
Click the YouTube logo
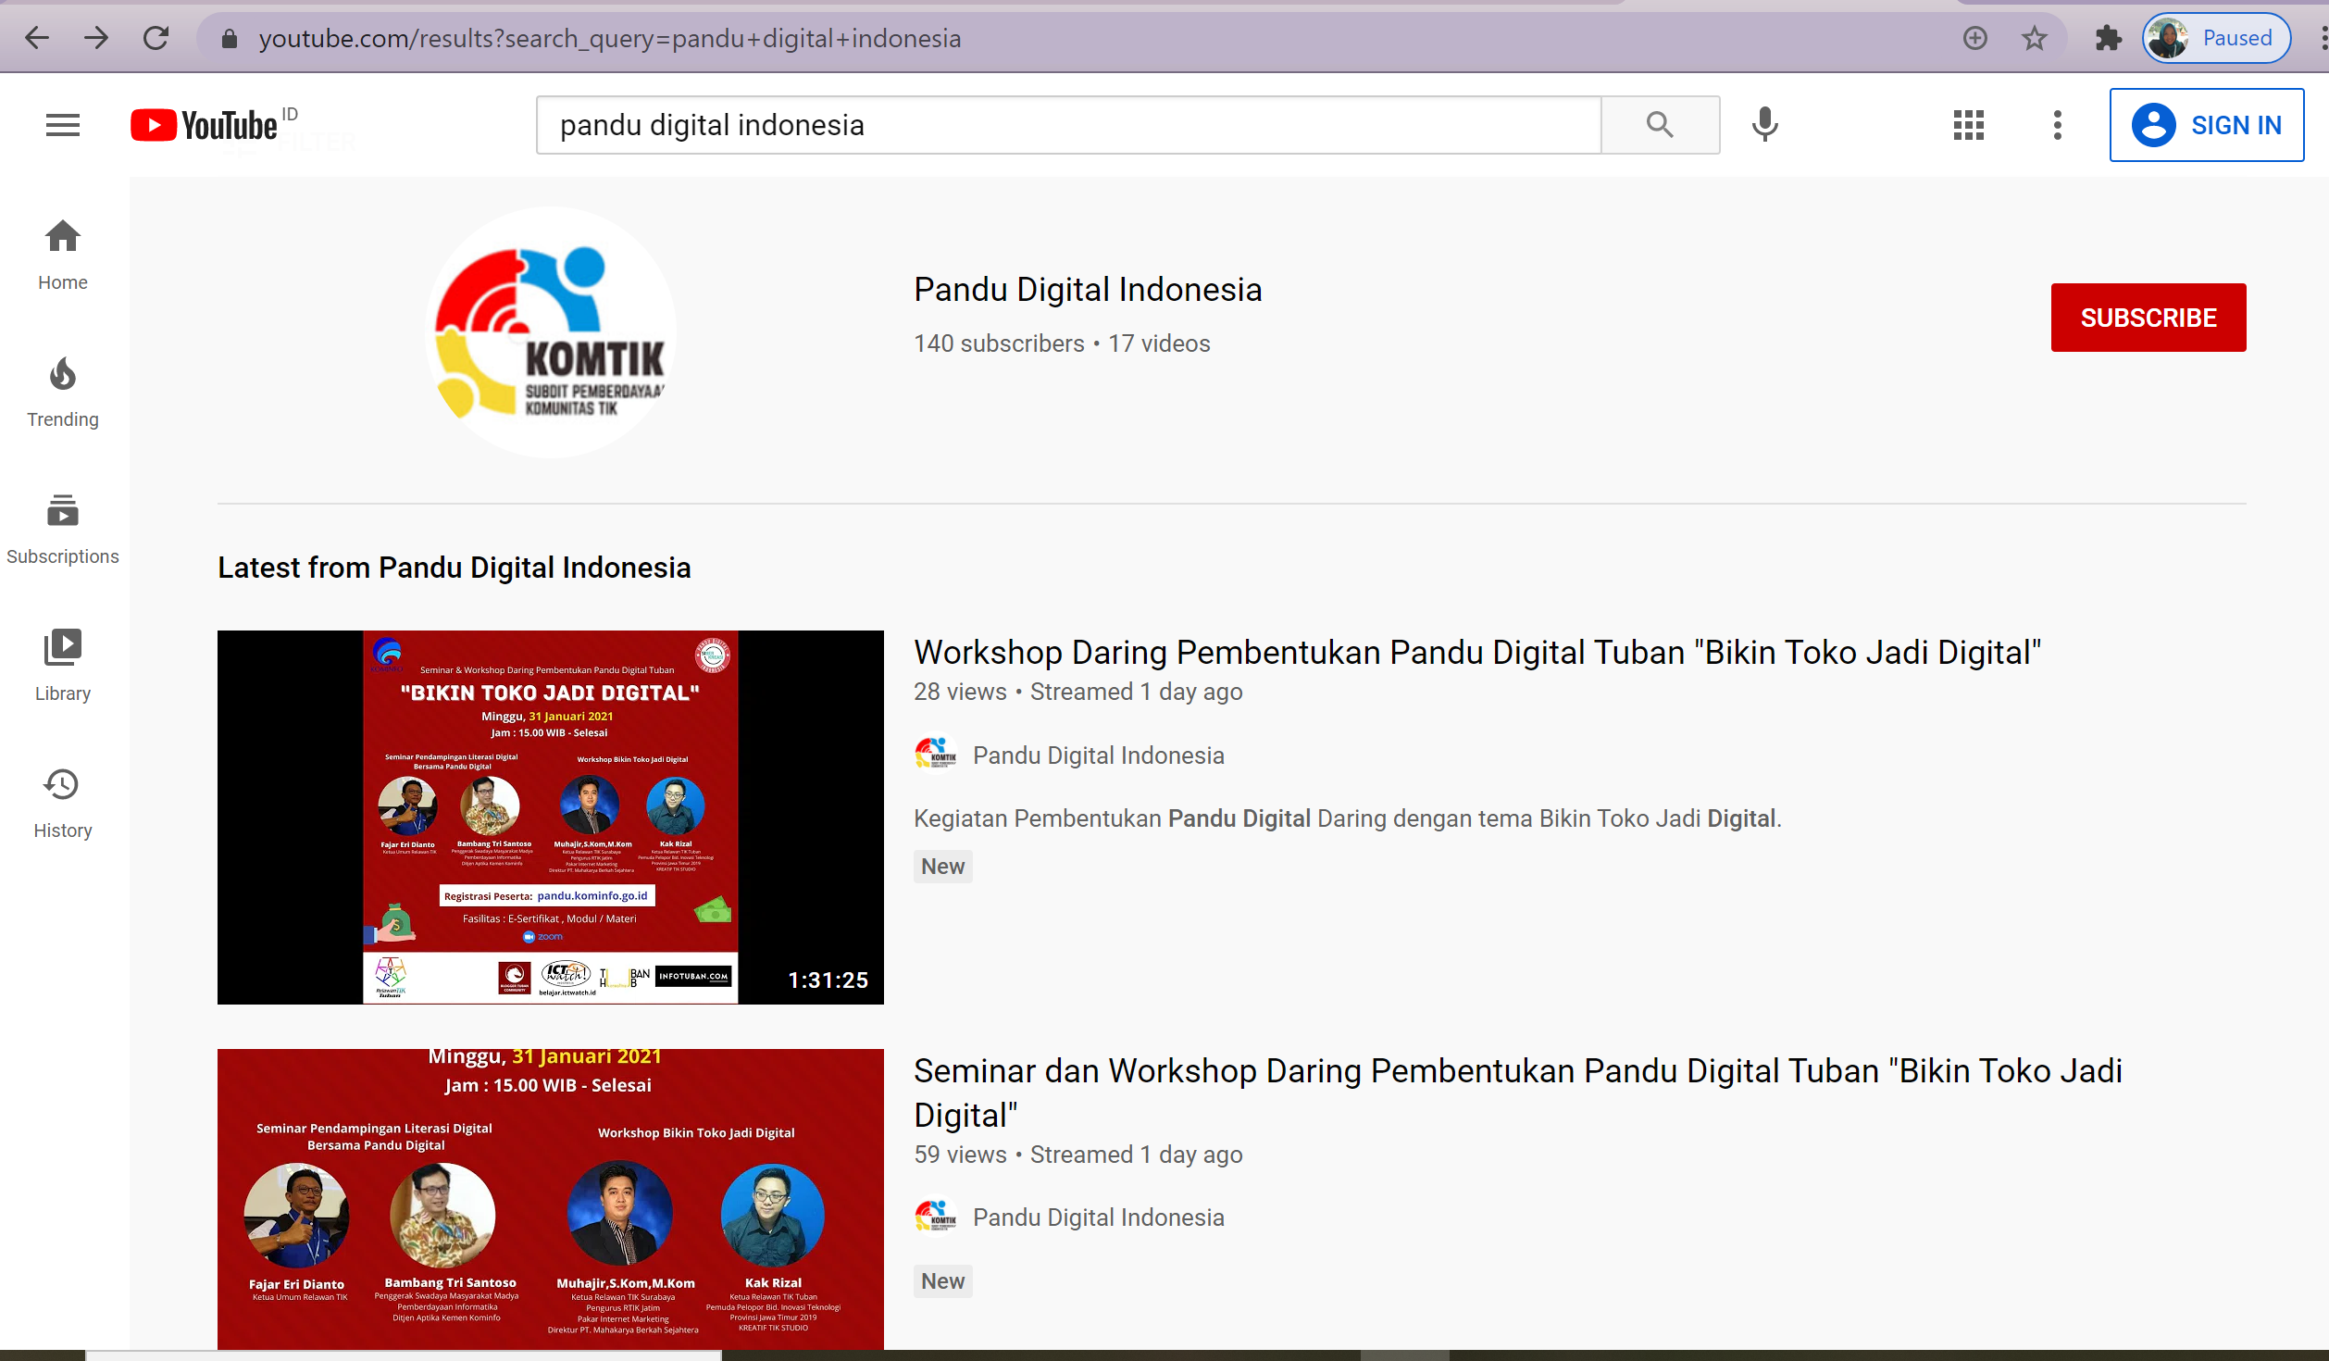pos(205,125)
